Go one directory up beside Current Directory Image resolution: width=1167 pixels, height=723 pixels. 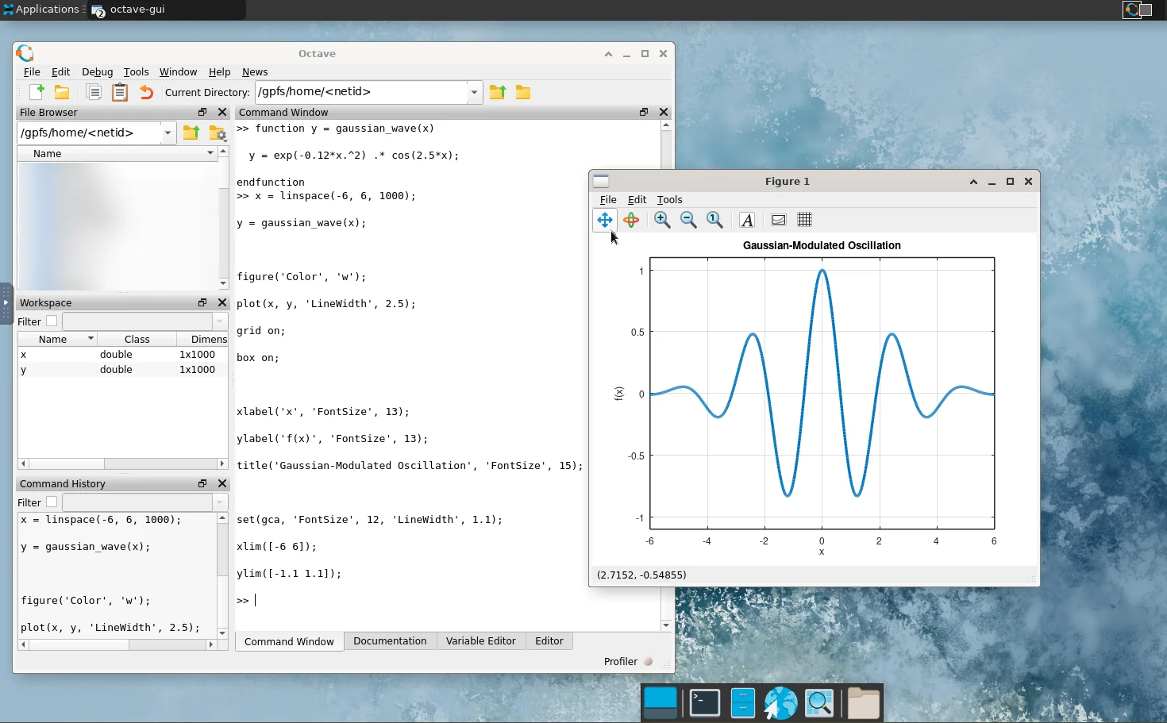498,92
